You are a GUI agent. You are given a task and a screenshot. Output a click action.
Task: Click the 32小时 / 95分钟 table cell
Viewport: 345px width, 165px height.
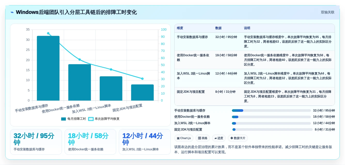point(227,42)
